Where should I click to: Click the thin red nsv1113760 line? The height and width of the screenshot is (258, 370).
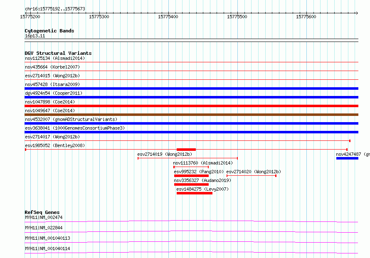pos(191,167)
